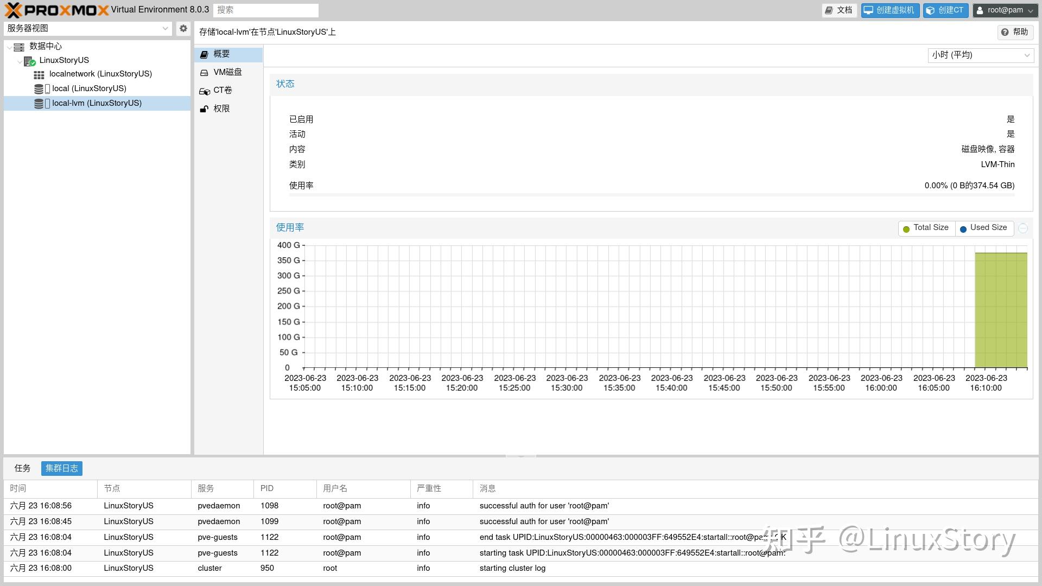Screen dimensions: 1042x586
Task: Click the server view gear settings icon
Action: [x=183, y=28]
